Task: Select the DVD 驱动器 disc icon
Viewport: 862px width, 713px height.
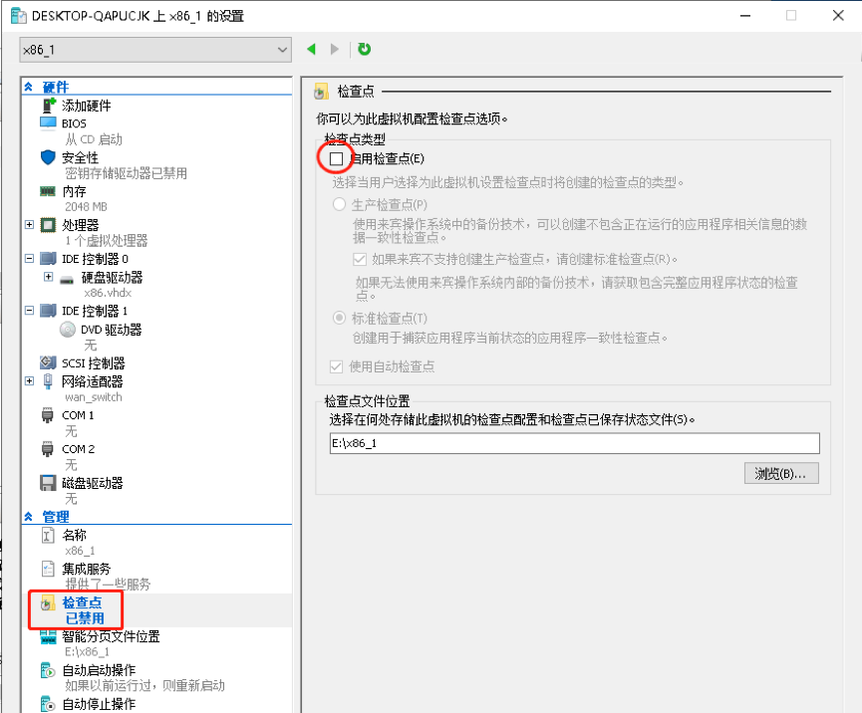Action: tap(68, 330)
